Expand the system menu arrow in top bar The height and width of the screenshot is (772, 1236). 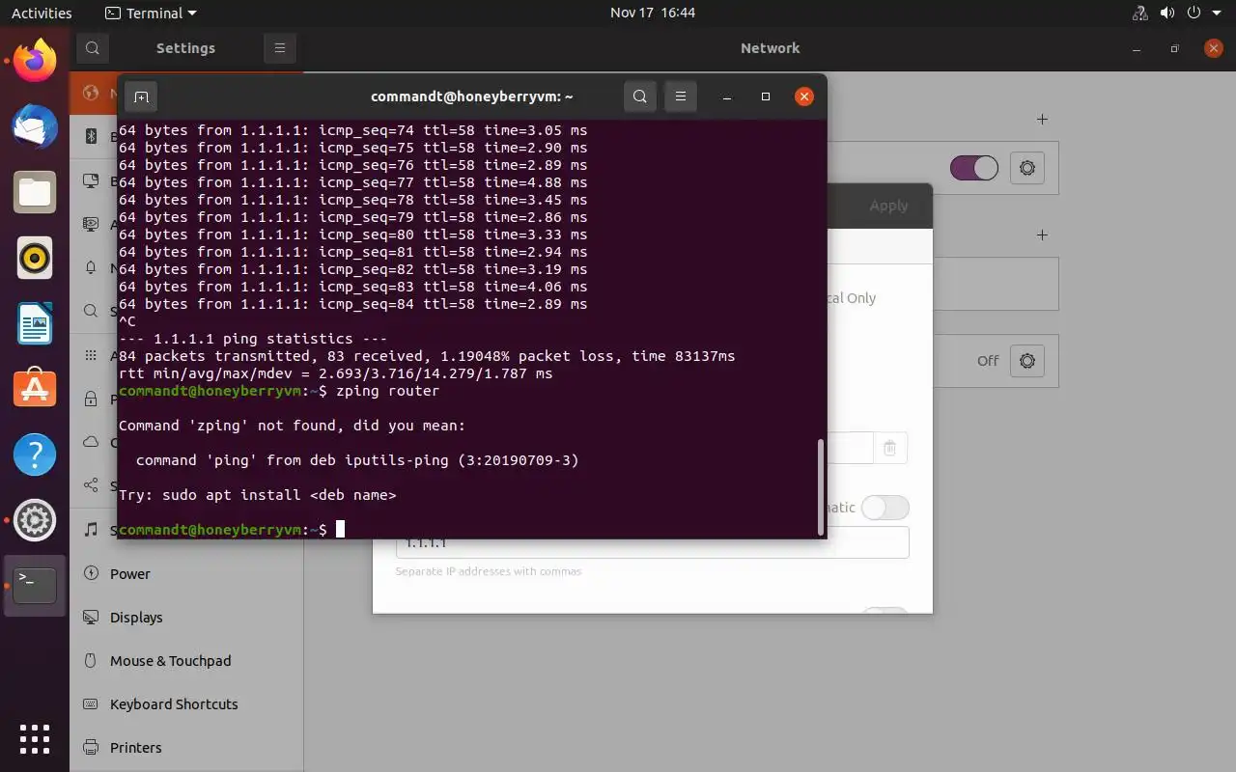coord(1217,14)
